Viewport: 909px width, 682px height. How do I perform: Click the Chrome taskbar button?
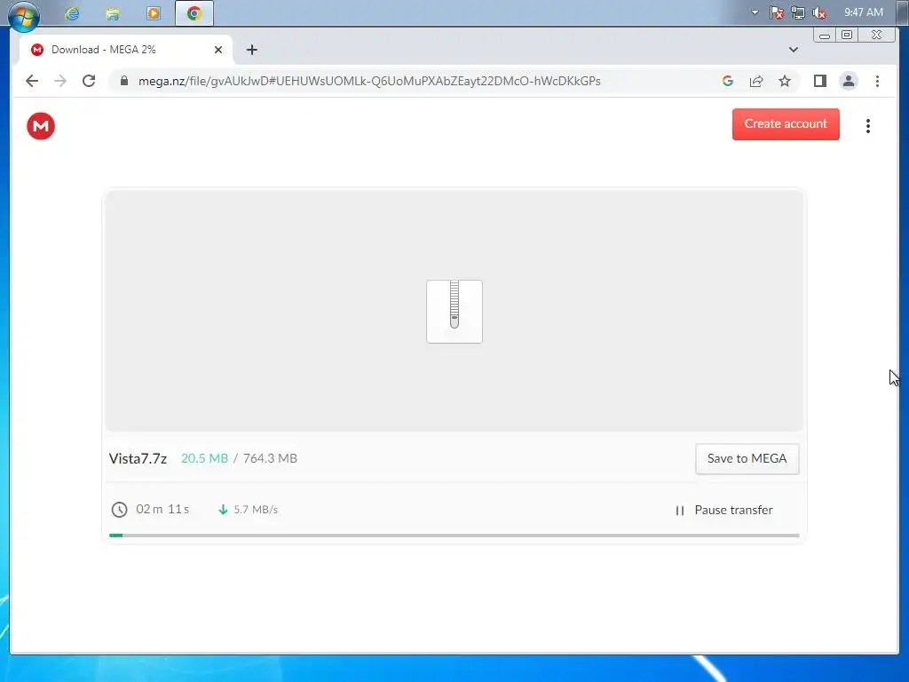tap(194, 13)
